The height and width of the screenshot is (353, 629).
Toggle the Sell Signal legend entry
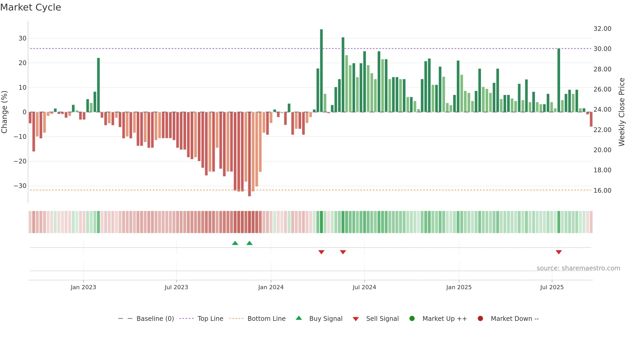376,318
